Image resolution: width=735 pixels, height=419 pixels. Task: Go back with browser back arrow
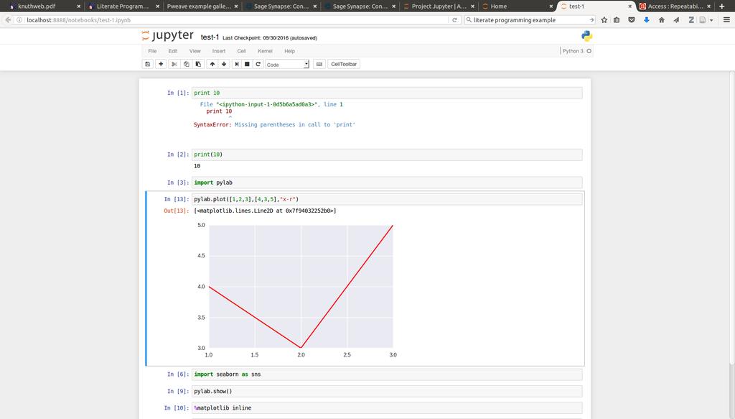point(8,20)
